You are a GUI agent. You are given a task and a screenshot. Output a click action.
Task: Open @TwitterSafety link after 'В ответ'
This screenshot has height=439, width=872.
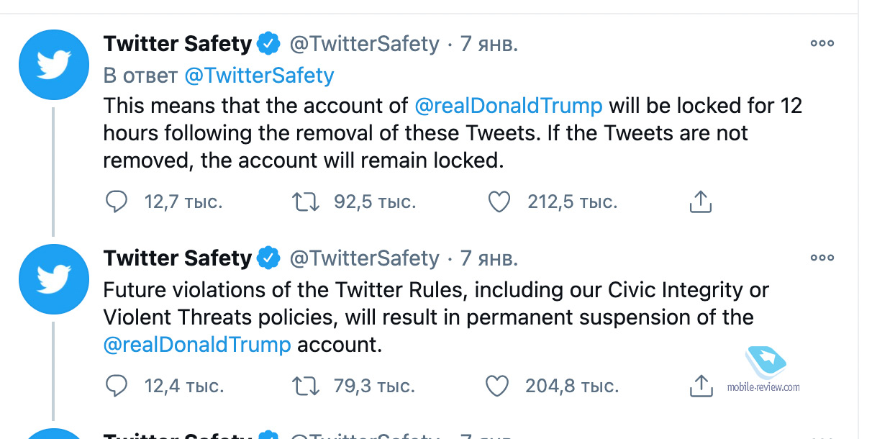click(260, 75)
